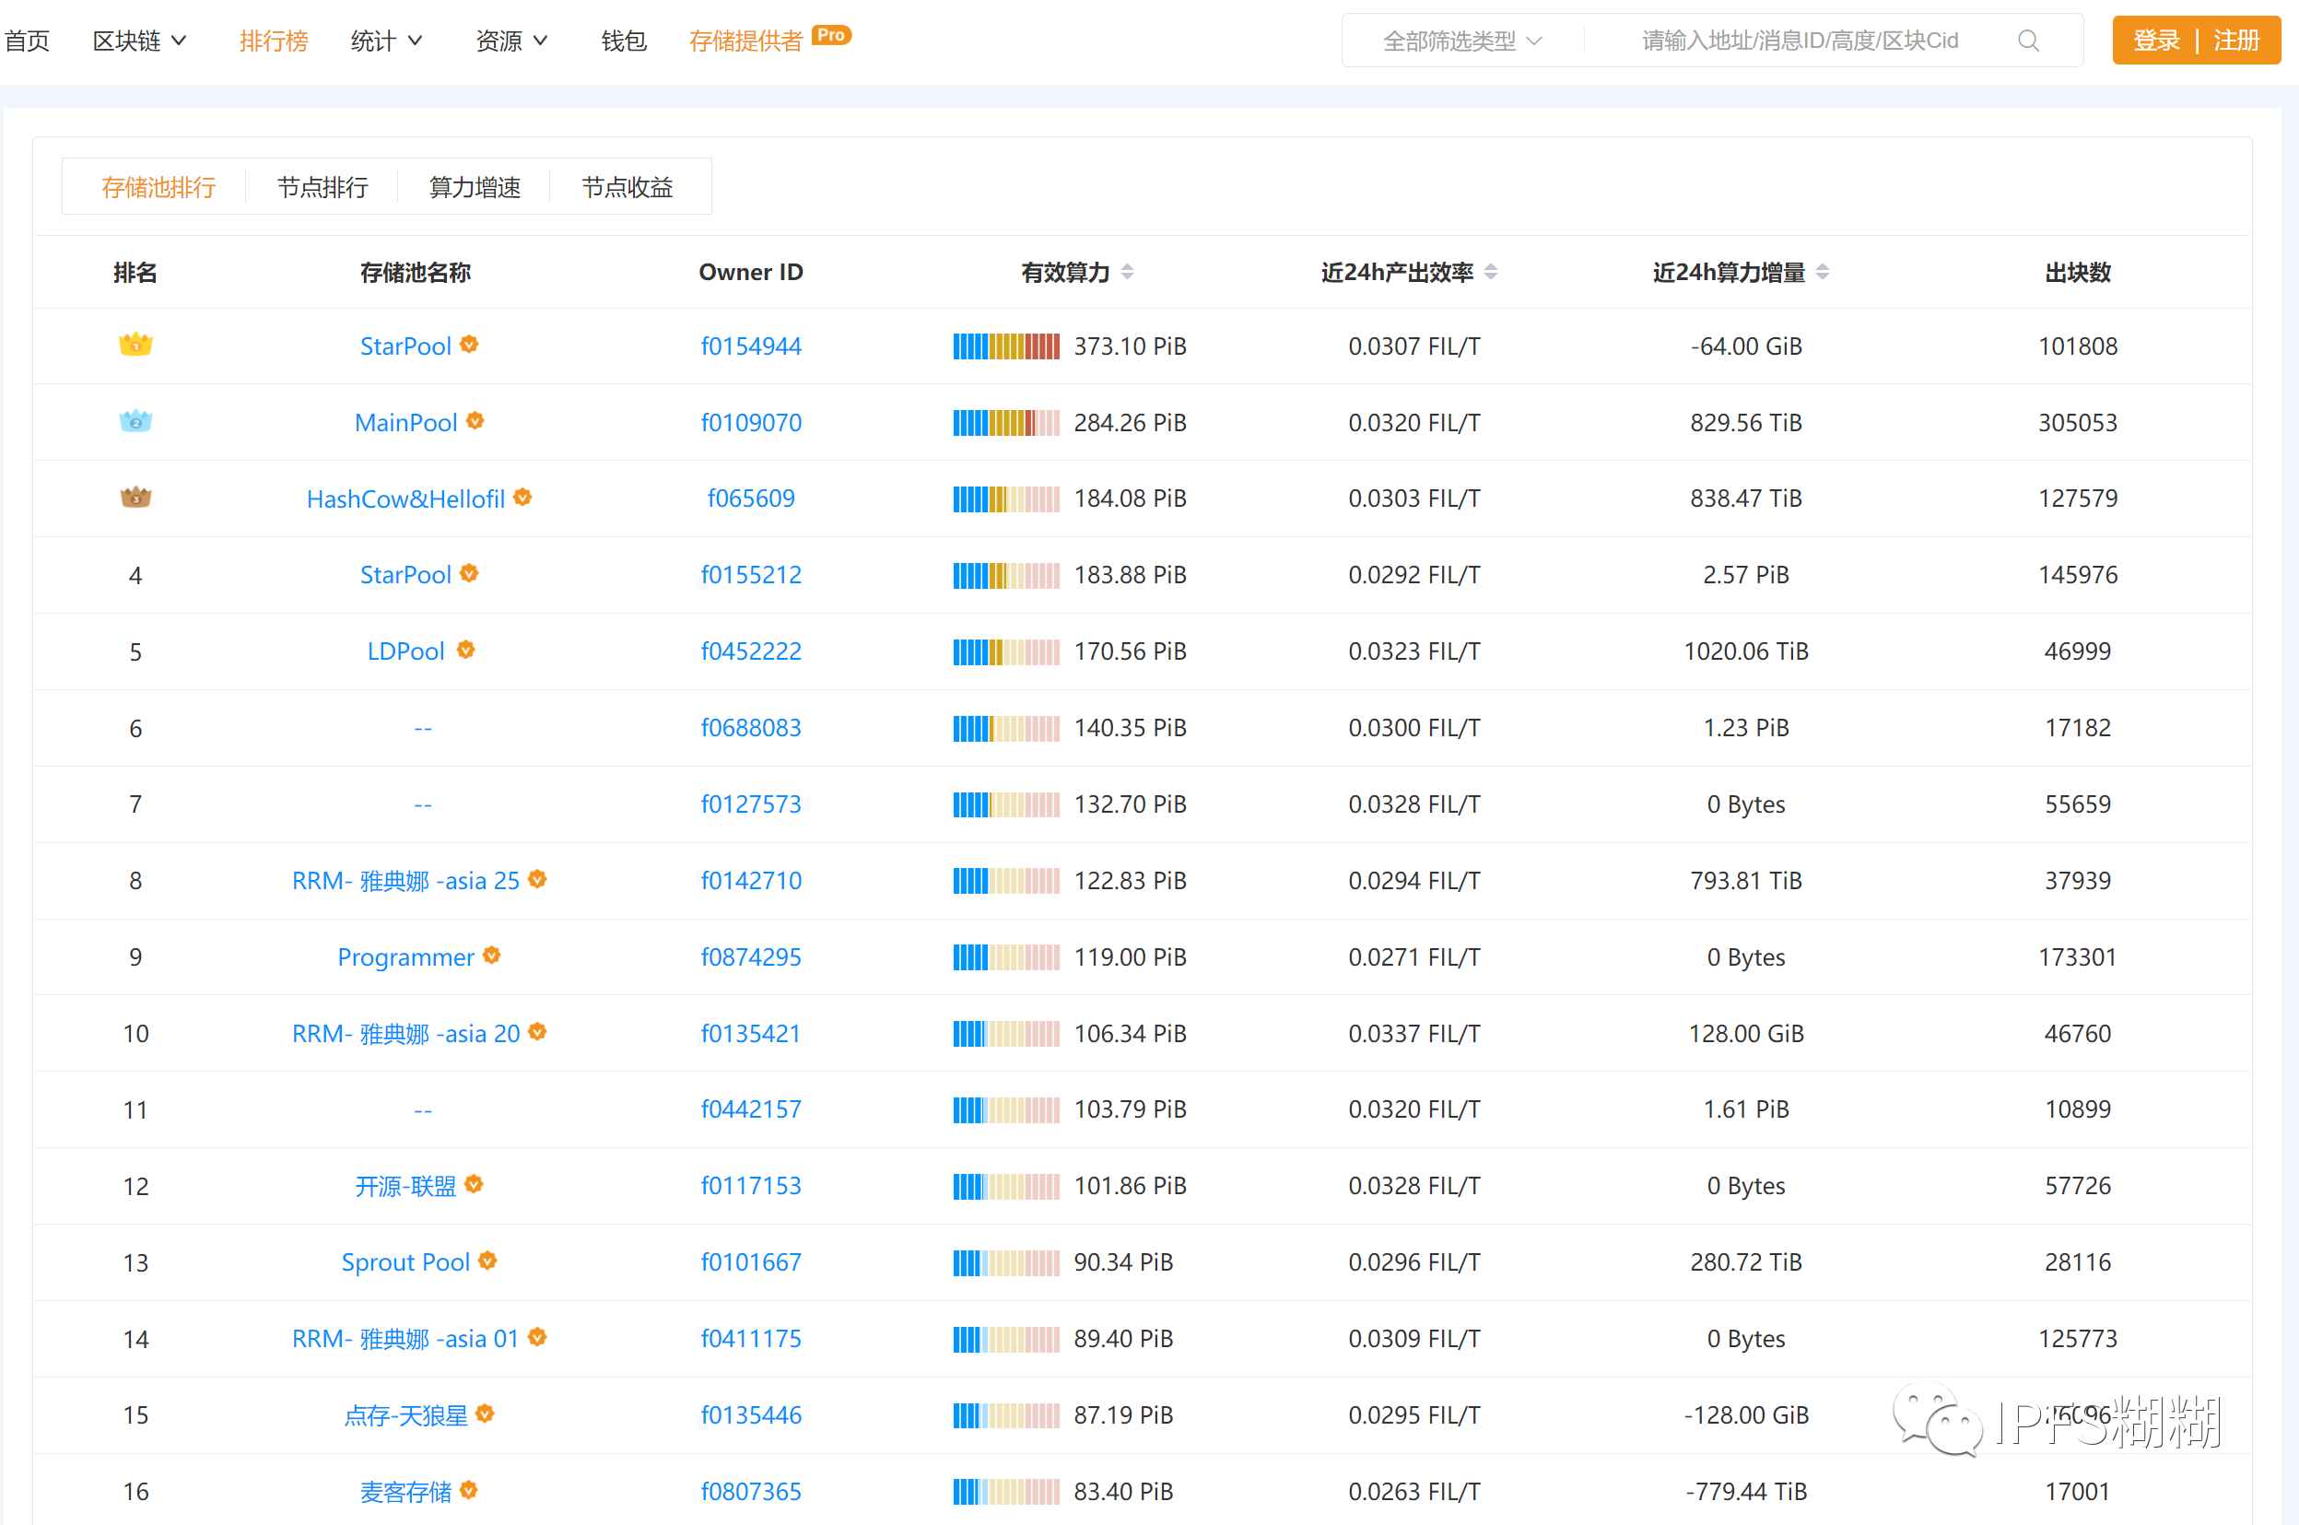
Task: Click the search magnifier icon
Action: (2028, 41)
